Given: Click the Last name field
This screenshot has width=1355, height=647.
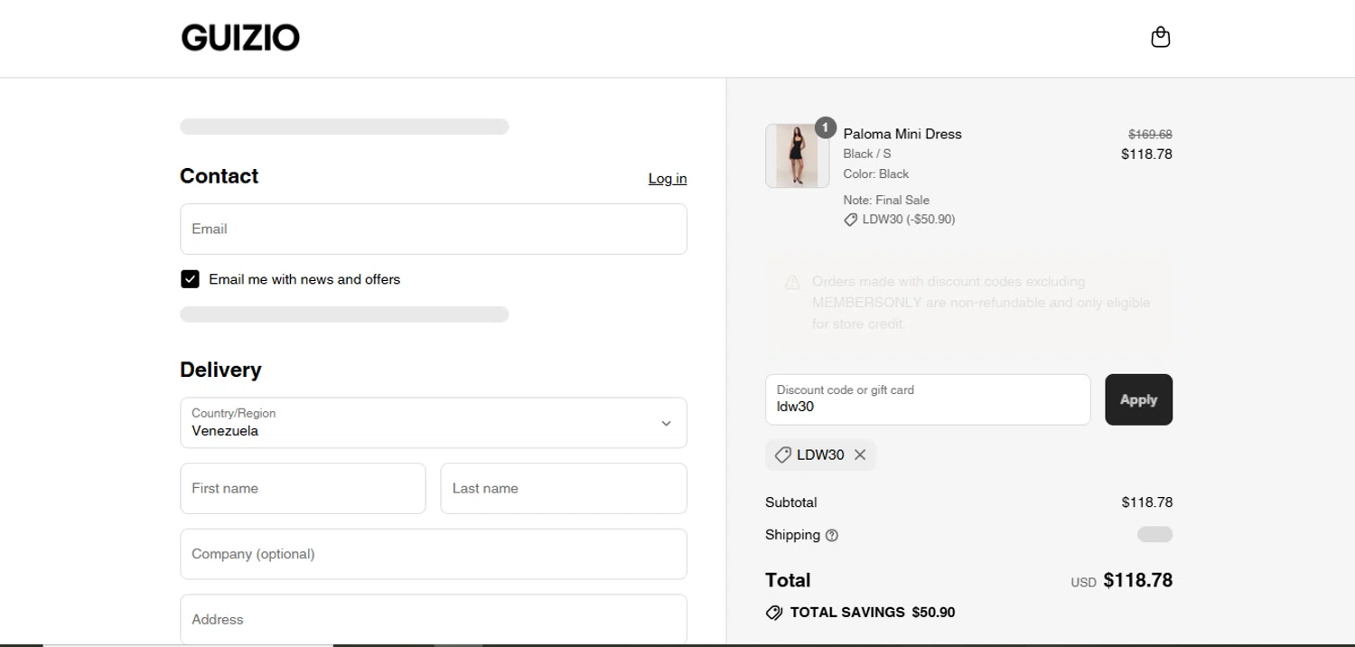Looking at the screenshot, I should click(564, 488).
